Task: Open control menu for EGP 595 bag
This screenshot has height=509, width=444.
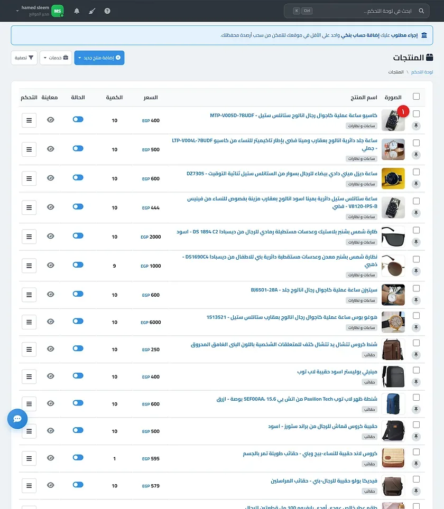Action: [x=29, y=458]
